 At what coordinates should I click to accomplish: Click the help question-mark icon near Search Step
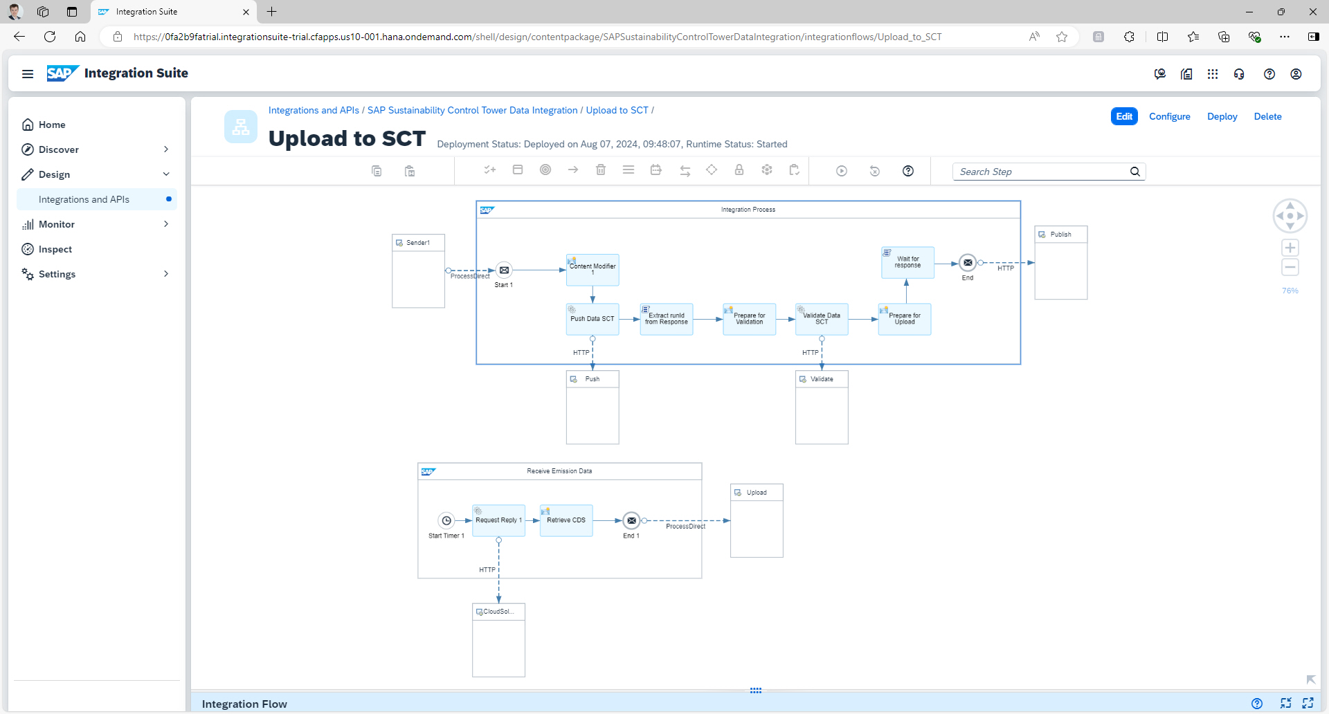point(908,170)
